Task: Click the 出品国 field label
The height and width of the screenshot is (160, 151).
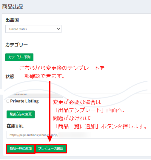Action: pos(12,20)
